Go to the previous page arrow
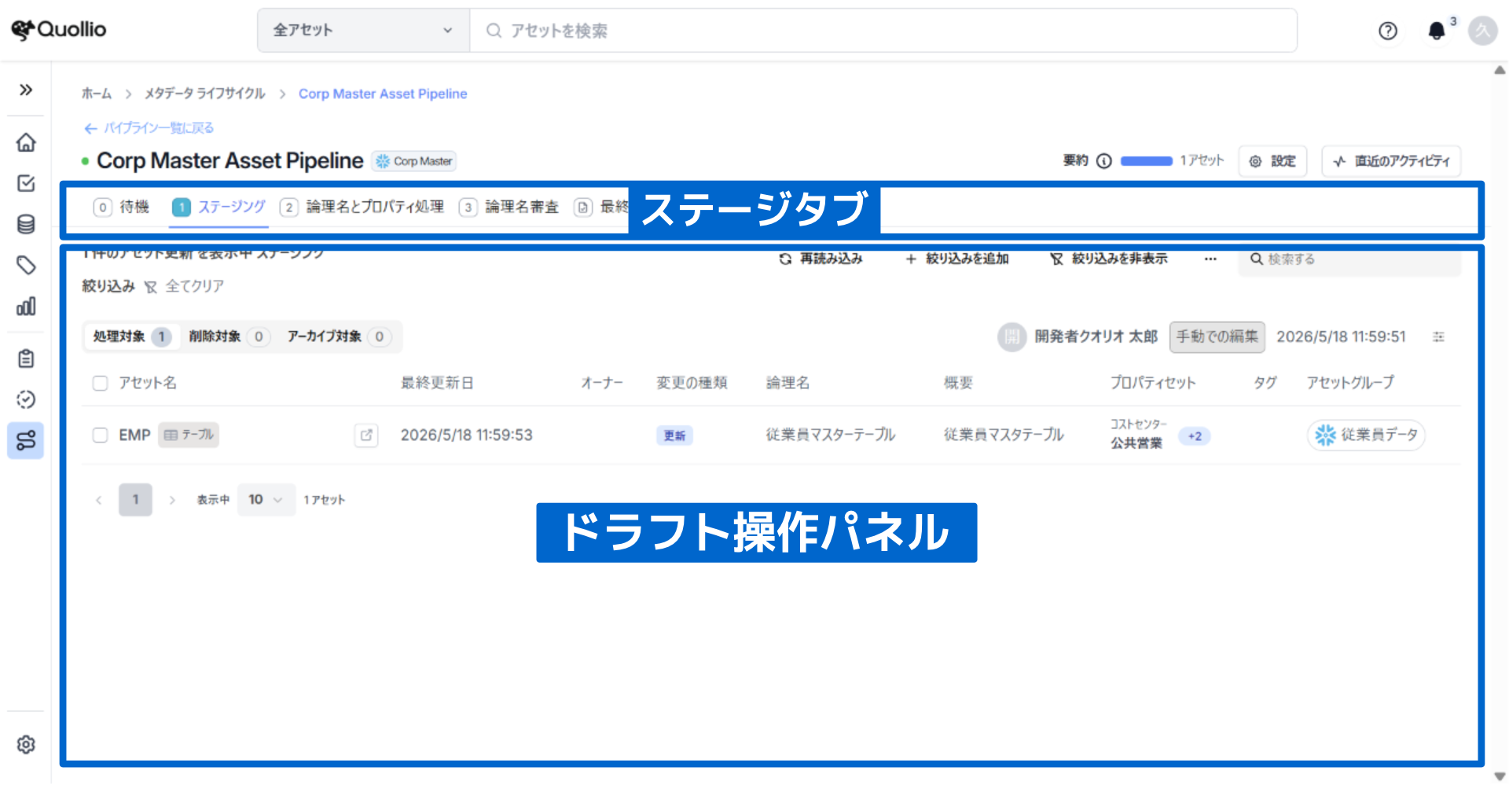The height and width of the screenshot is (786, 1509). click(99, 500)
